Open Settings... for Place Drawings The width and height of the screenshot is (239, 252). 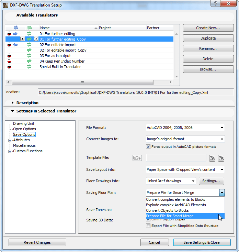[212, 181]
